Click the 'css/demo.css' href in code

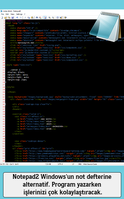coord(69,58)
